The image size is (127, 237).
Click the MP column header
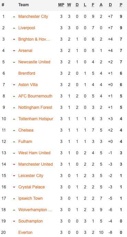61,5
